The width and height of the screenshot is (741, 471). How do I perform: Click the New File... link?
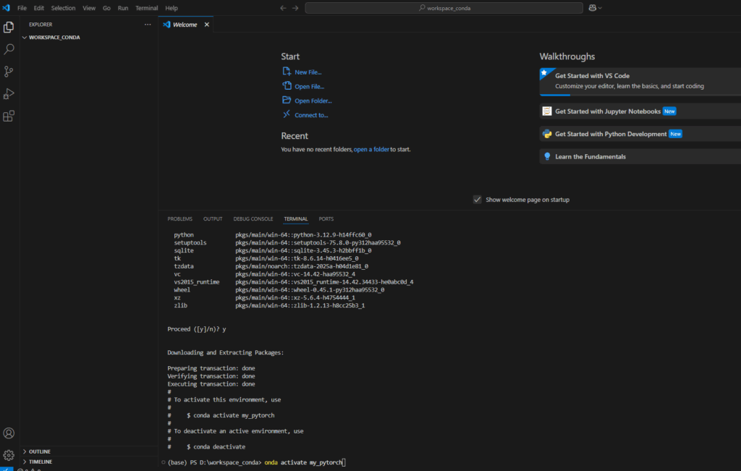point(308,72)
